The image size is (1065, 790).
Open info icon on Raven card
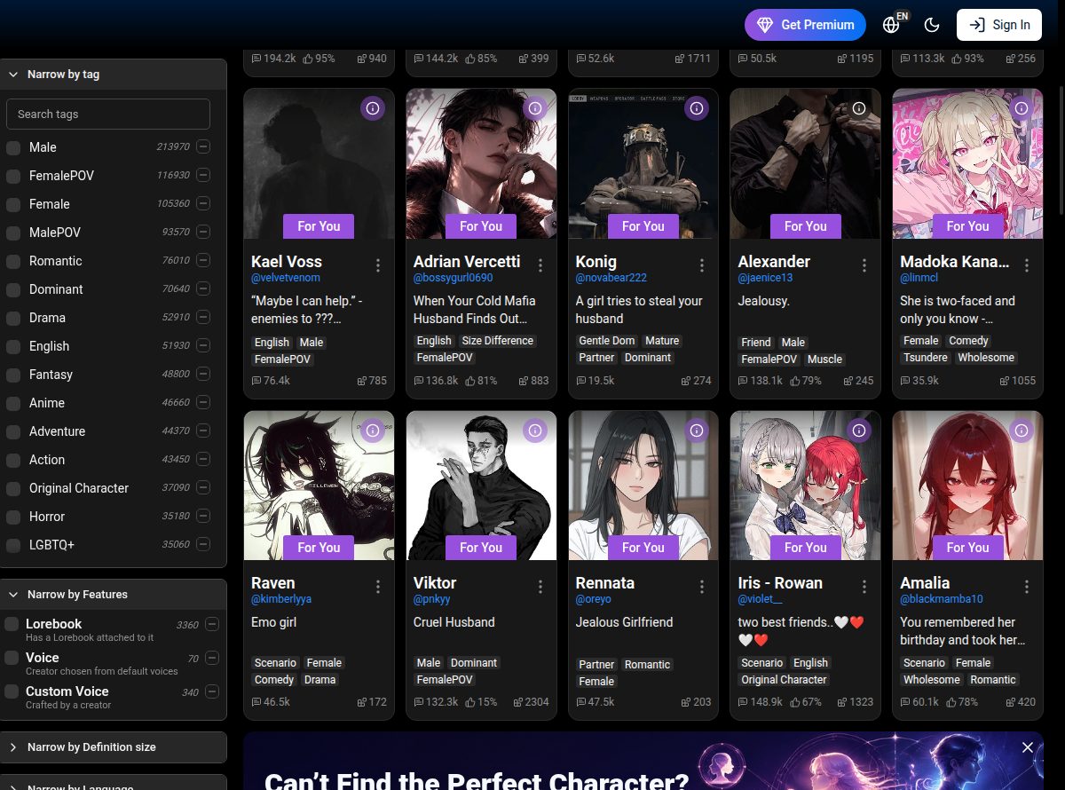(373, 431)
